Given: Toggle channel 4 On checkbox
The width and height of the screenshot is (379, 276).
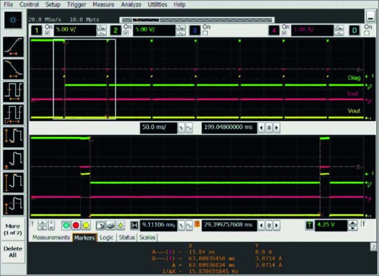Looking at the screenshot, I should pyautogui.click(x=285, y=33).
